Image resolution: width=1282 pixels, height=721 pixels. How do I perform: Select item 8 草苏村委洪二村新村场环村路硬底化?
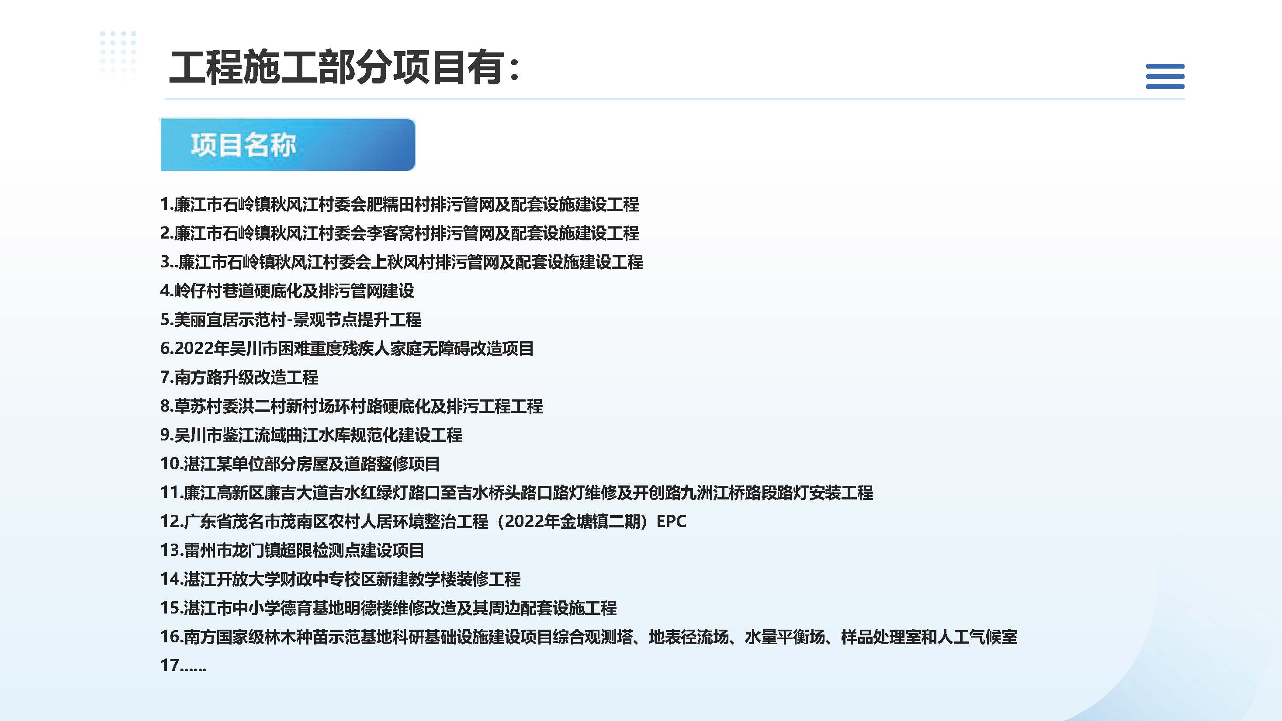pyautogui.click(x=351, y=406)
